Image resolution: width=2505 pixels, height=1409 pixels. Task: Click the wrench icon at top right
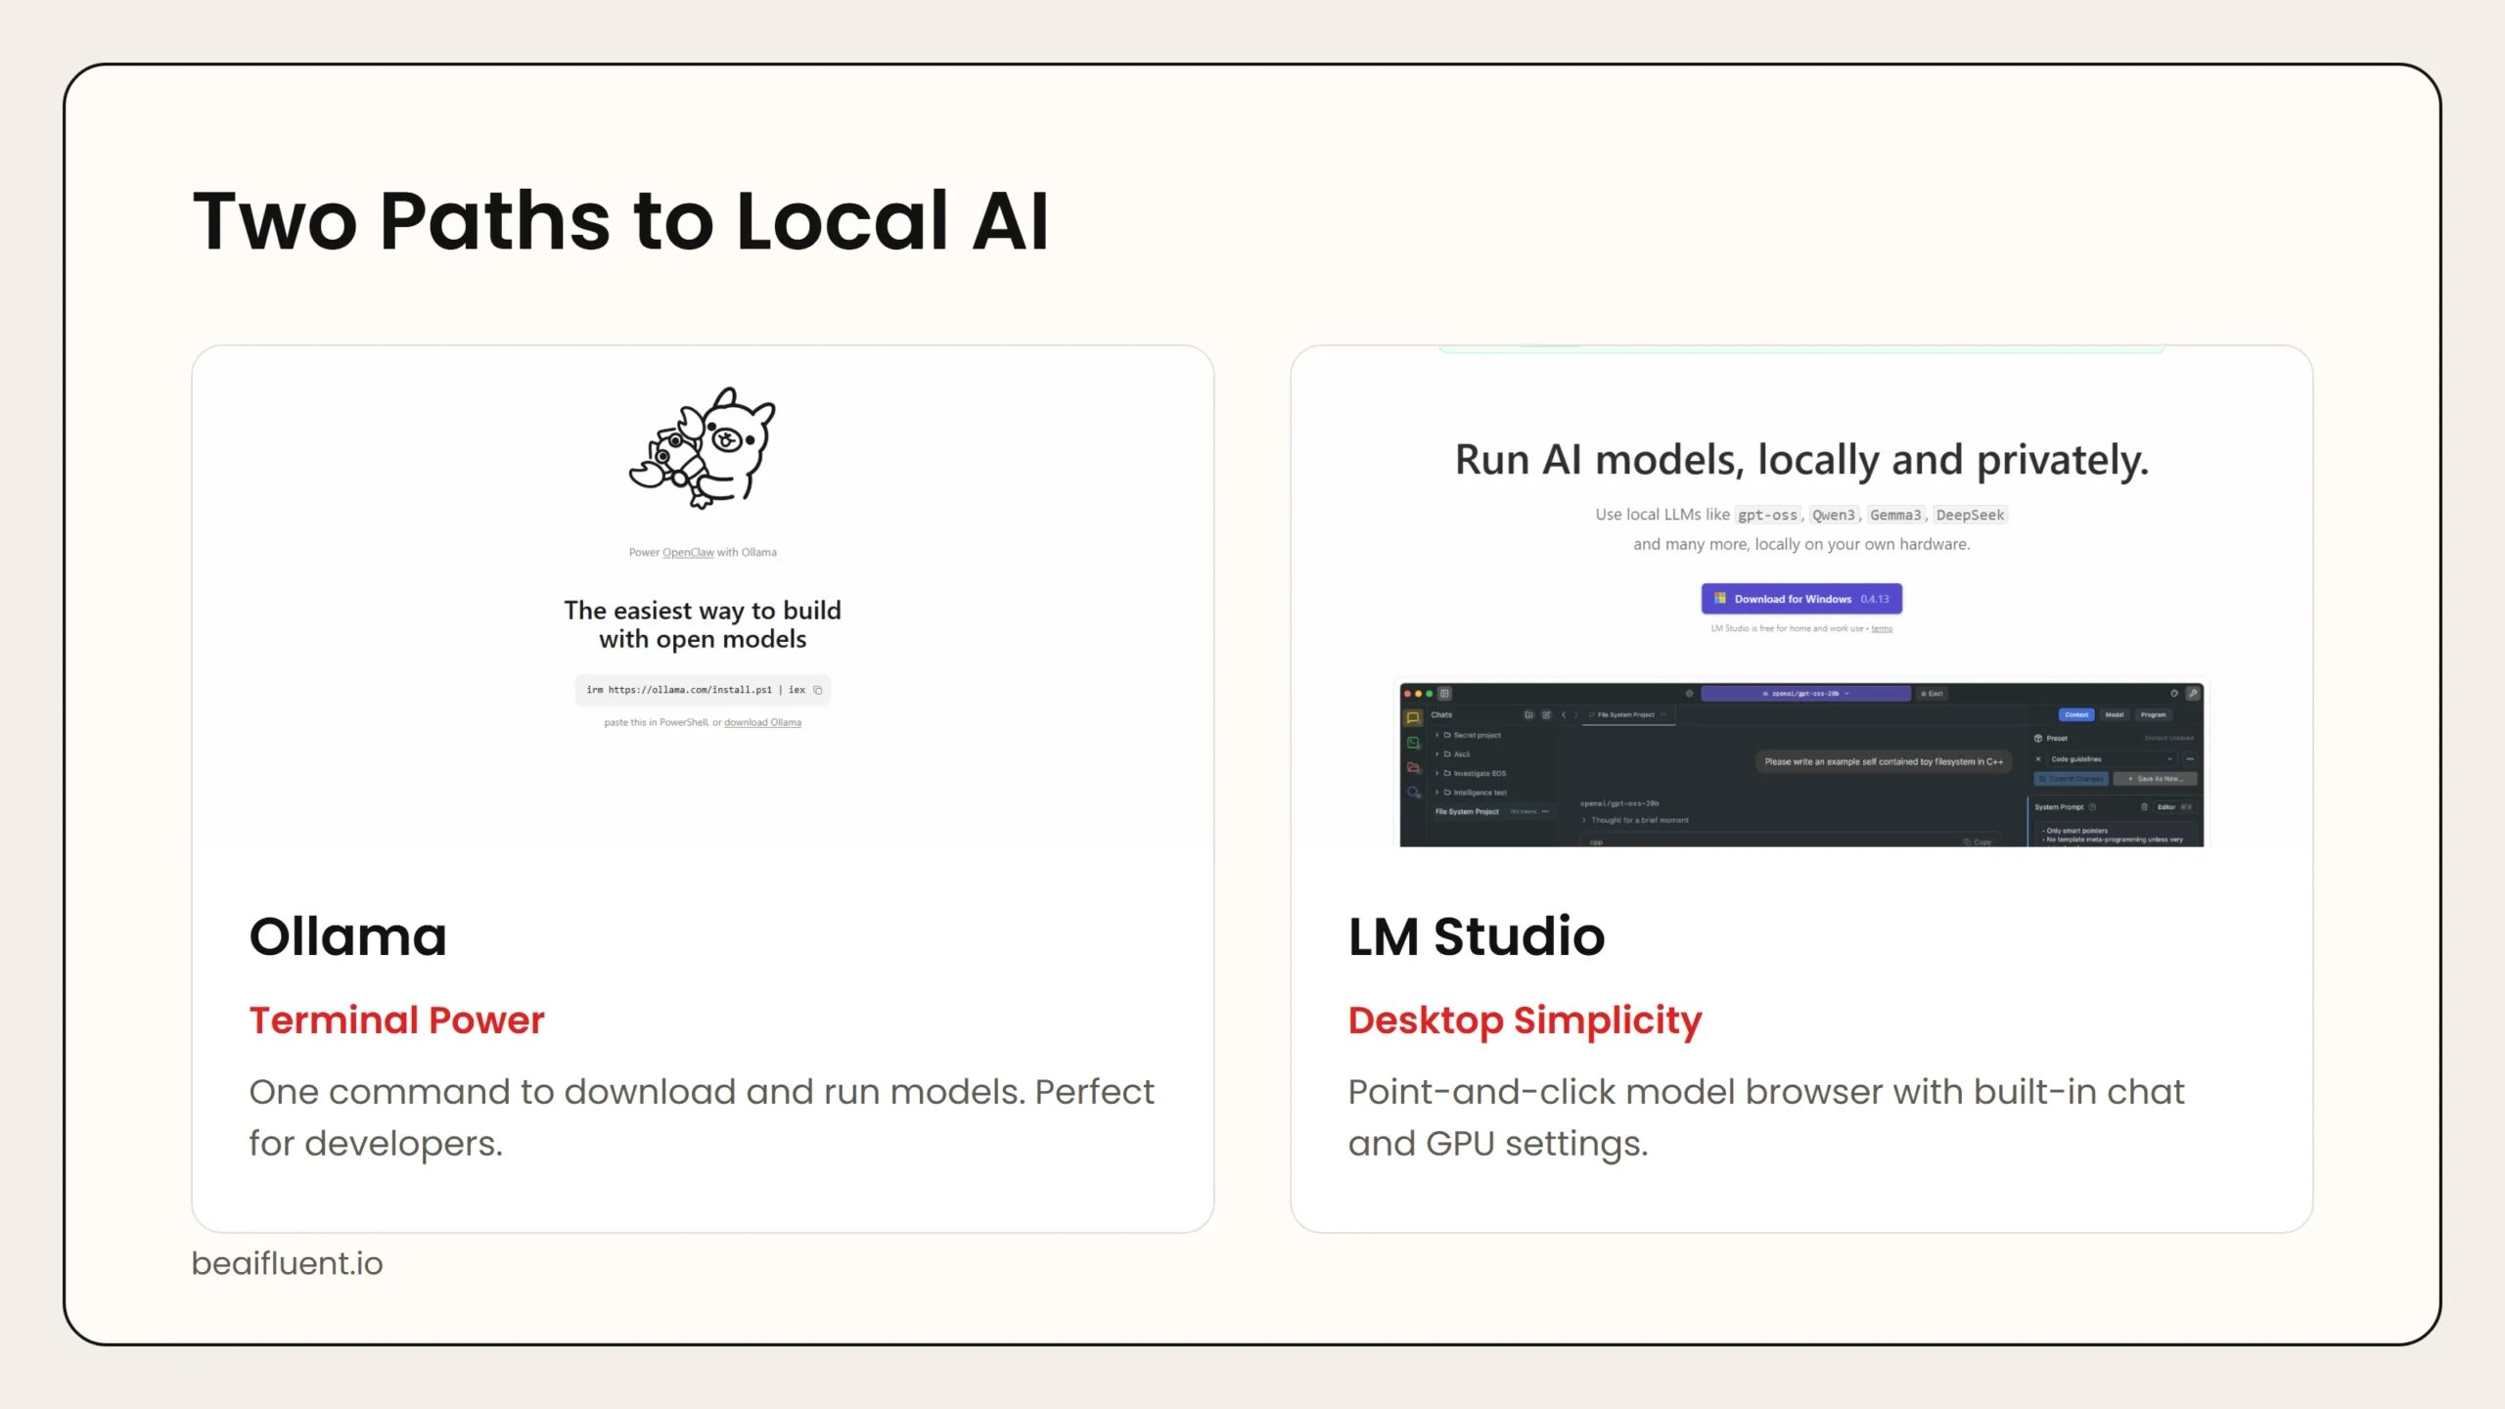pyautogui.click(x=2193, y=693)
